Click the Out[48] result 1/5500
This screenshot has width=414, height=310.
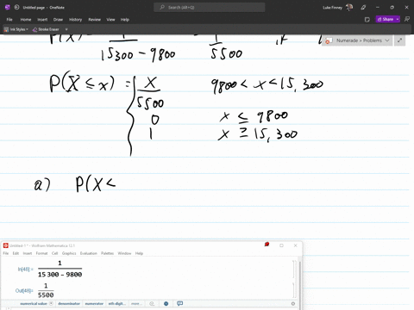tap(46, 290)
